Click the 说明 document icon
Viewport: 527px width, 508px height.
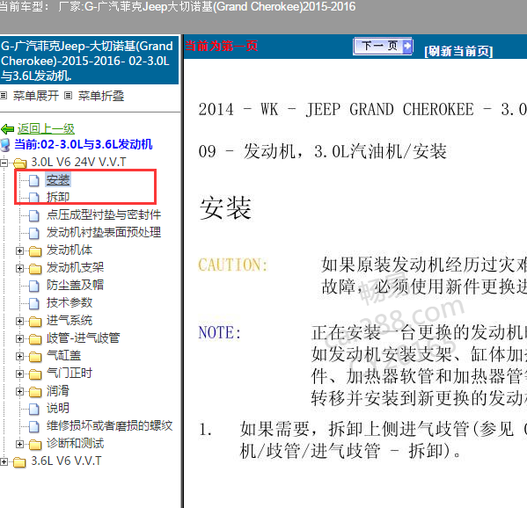point(33,409)
